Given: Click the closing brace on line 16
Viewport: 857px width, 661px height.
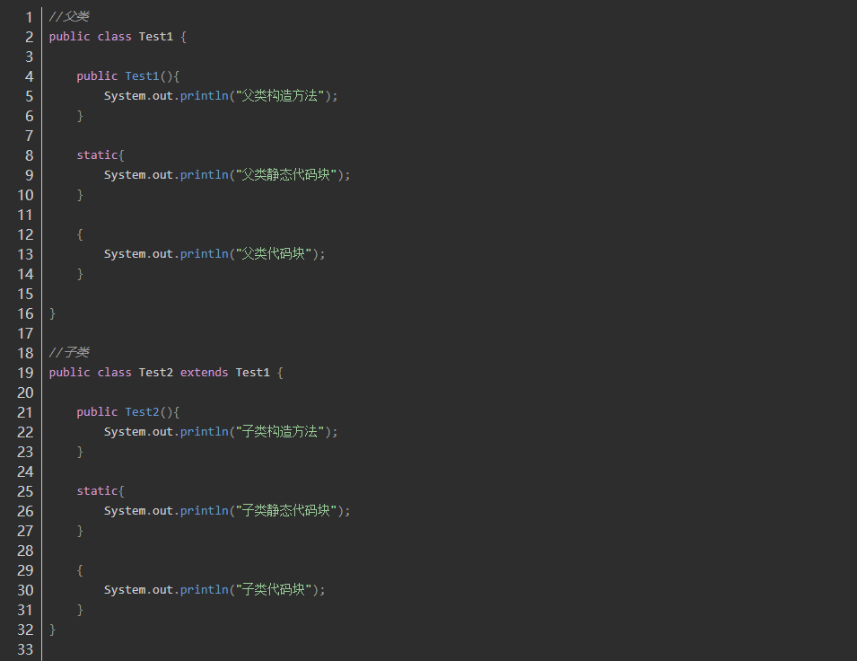Looking at the screenshot, I should (52, 313).
